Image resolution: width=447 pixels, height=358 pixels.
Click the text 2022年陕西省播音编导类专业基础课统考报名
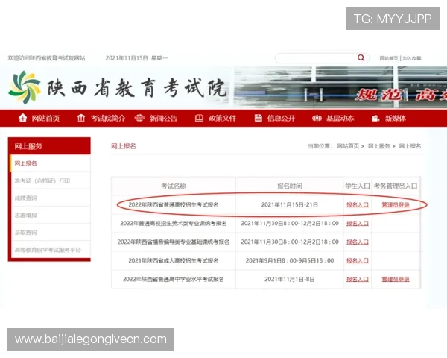click(x=174, y=242)
